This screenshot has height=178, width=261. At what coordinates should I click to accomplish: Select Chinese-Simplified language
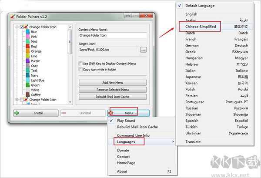[215, 27]
